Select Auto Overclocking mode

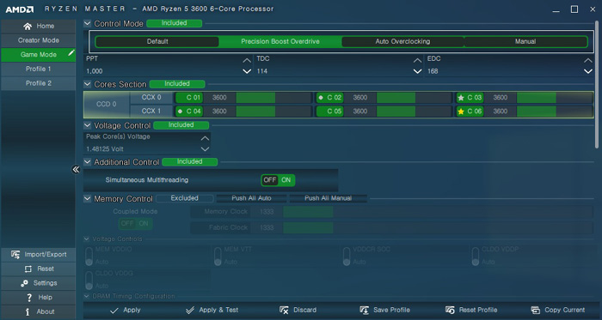pos(402,42)
